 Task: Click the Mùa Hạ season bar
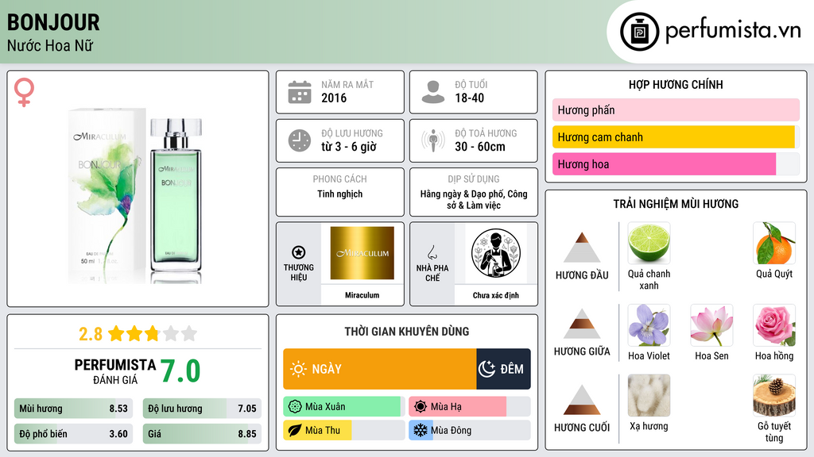469,407
